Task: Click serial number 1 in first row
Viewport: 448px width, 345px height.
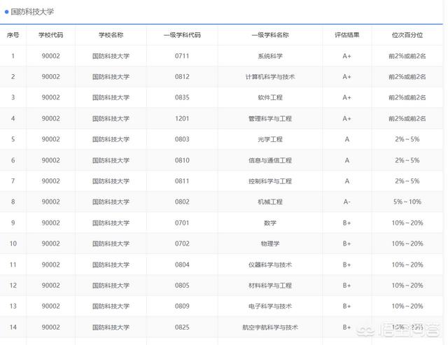Action: 13,56
